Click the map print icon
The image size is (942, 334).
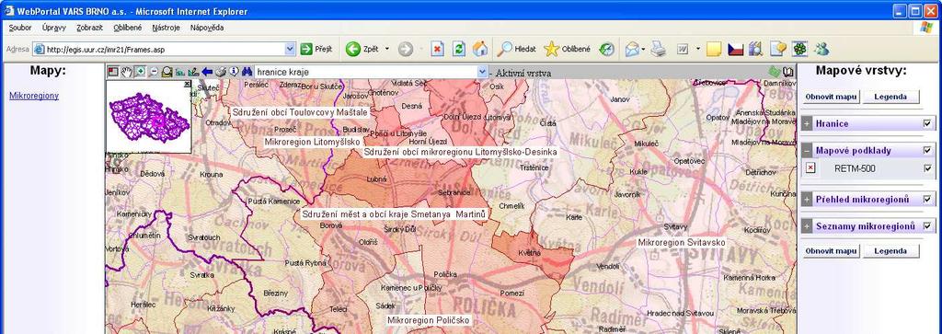[x=221, y=72]
